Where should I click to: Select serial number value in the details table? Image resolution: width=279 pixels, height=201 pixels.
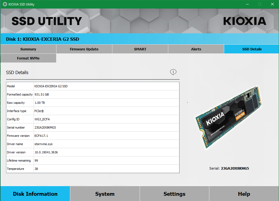click(106, 127)
